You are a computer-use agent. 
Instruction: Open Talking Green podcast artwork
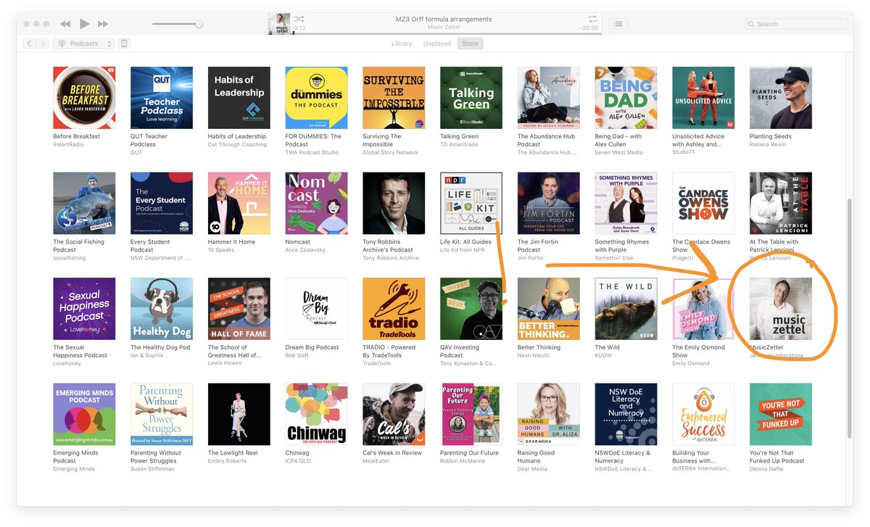[471, 98]
